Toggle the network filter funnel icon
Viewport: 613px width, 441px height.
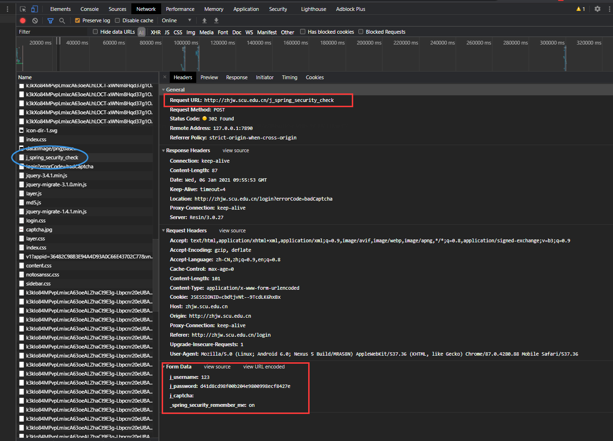(50, 20)
